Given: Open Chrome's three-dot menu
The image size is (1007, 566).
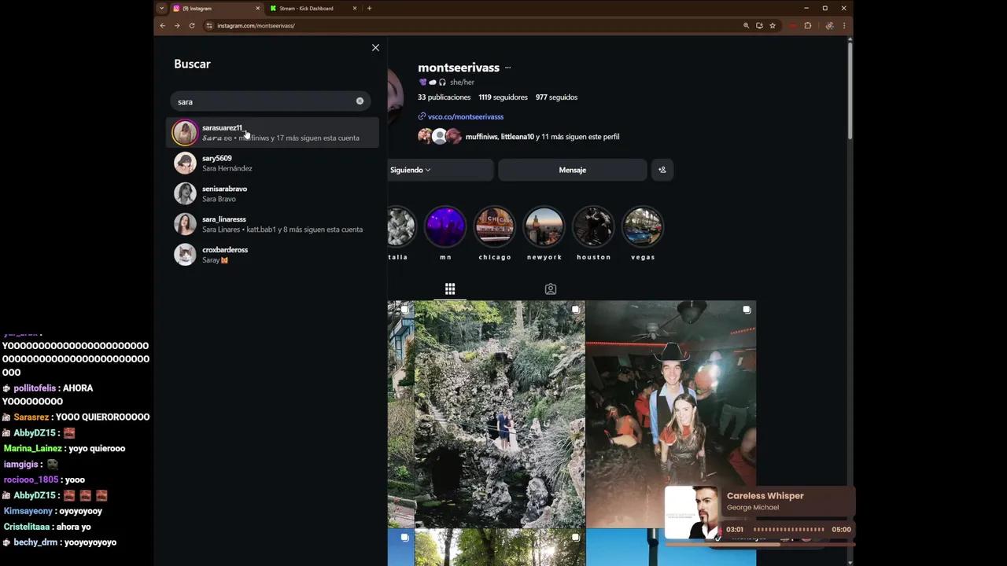Looking at the screenshot, I should click(x=844, y=26).
